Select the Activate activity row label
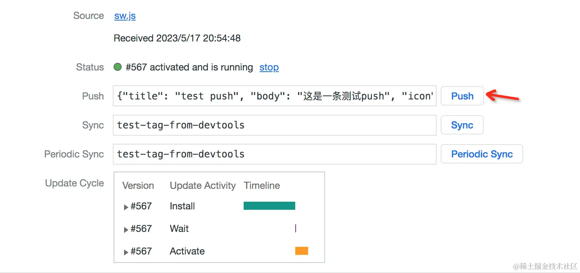The image size is (580, 273). click(x=187, y=251)
